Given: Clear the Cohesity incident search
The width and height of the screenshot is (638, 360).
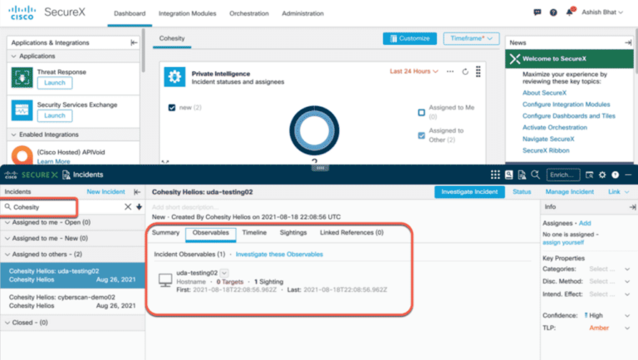Looking at the screenshot, I should tap(128, 207).
